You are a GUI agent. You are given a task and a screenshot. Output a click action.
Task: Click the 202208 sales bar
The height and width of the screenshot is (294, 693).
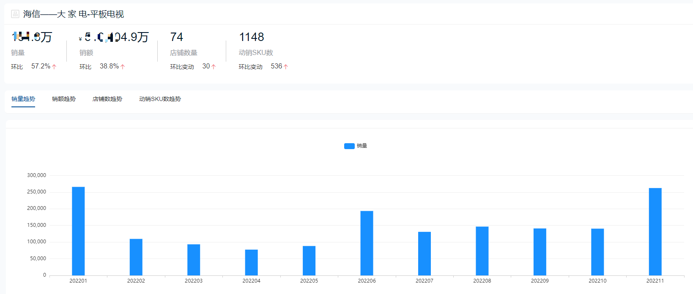tap(482, 251)
